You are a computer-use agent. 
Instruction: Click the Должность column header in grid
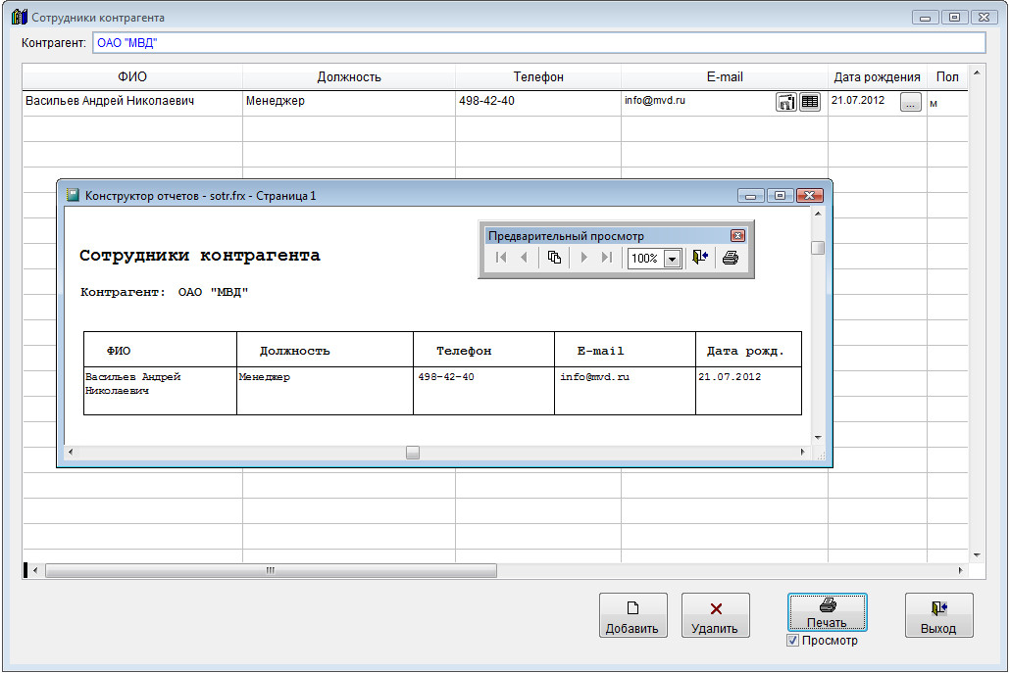348,77
